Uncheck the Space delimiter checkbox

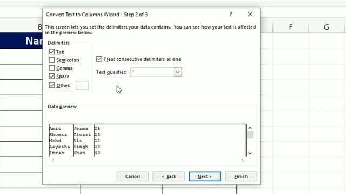click(x=52, y=76)
